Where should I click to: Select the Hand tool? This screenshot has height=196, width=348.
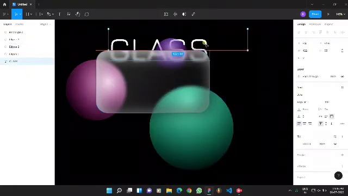[x=78, y=14]
